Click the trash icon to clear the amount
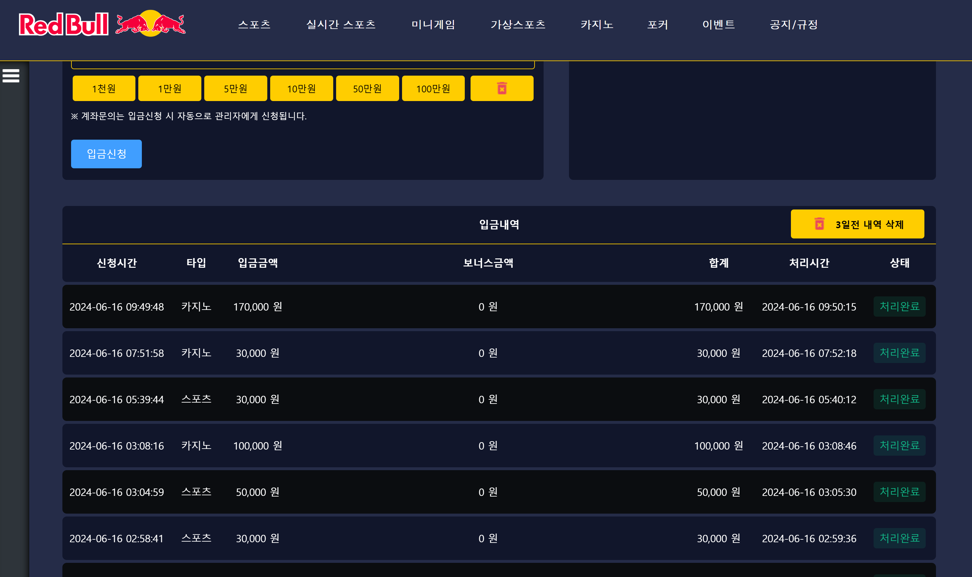The height and width of the screenshot is (577, 972). (x=501, y=88)
